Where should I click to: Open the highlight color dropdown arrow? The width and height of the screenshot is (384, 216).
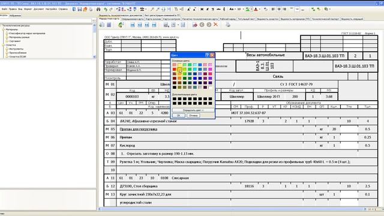[x=251, y=10]
